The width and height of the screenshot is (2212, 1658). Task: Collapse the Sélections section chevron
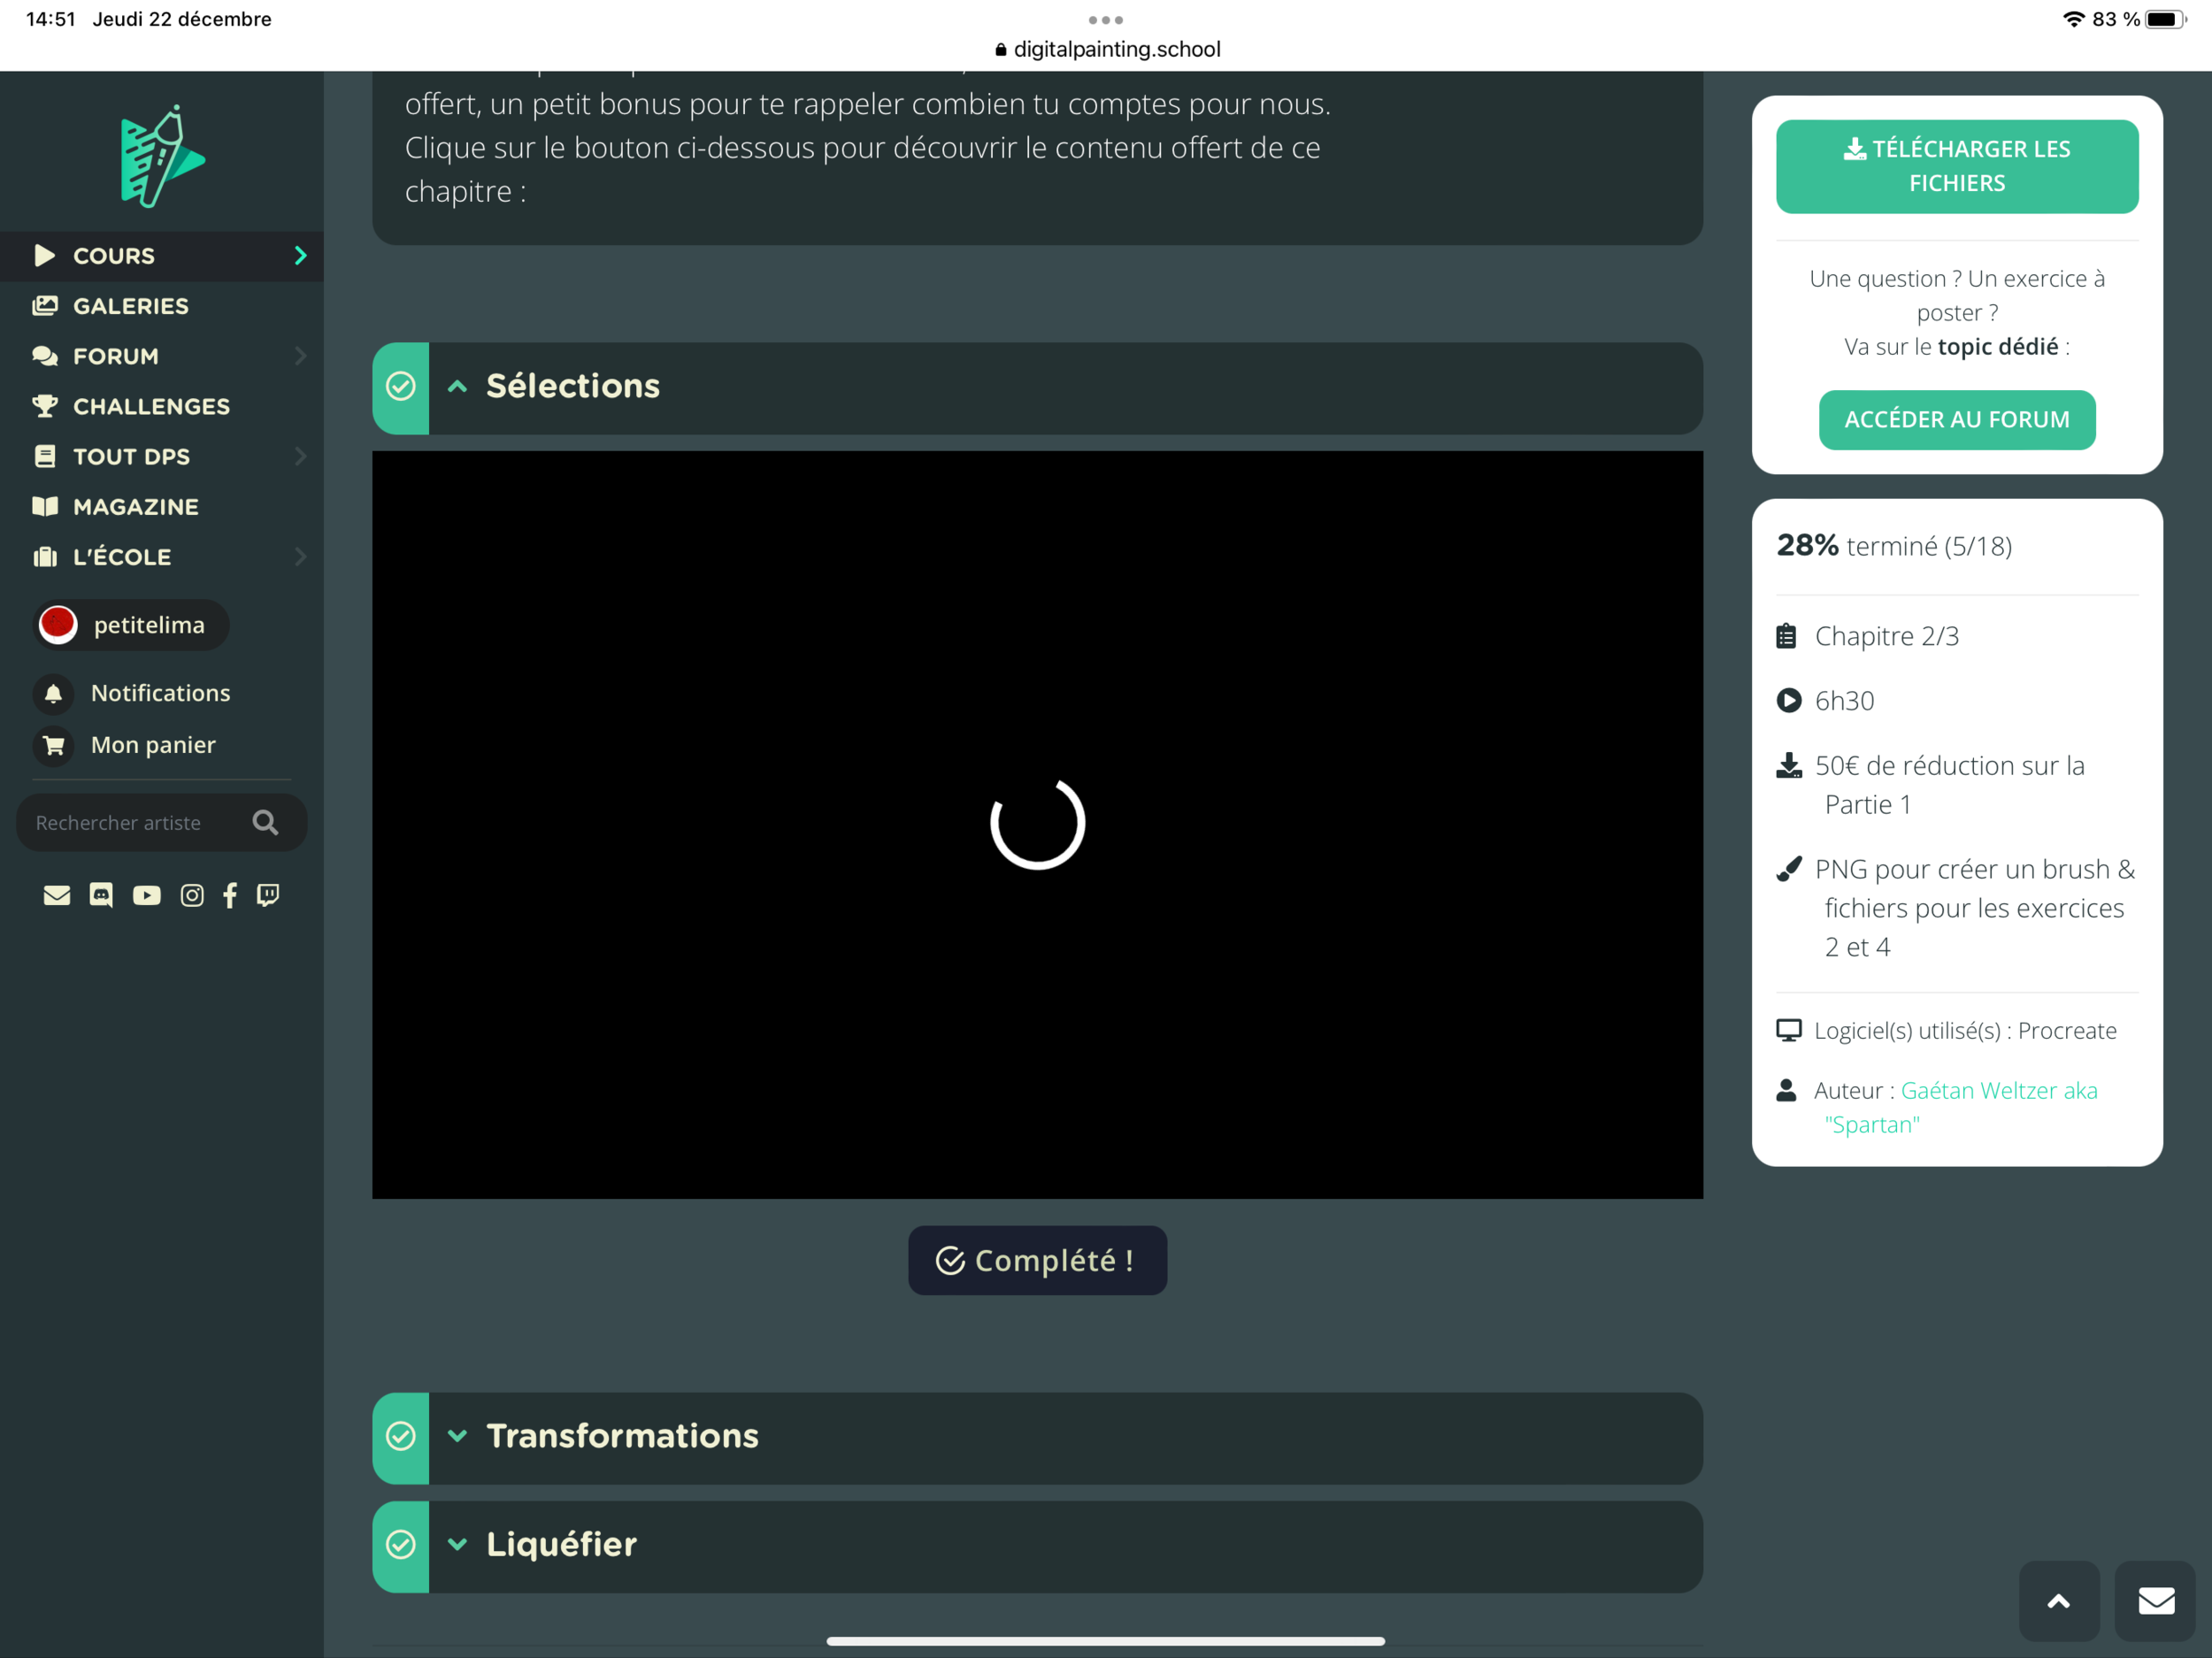click(x=458, y=387)
